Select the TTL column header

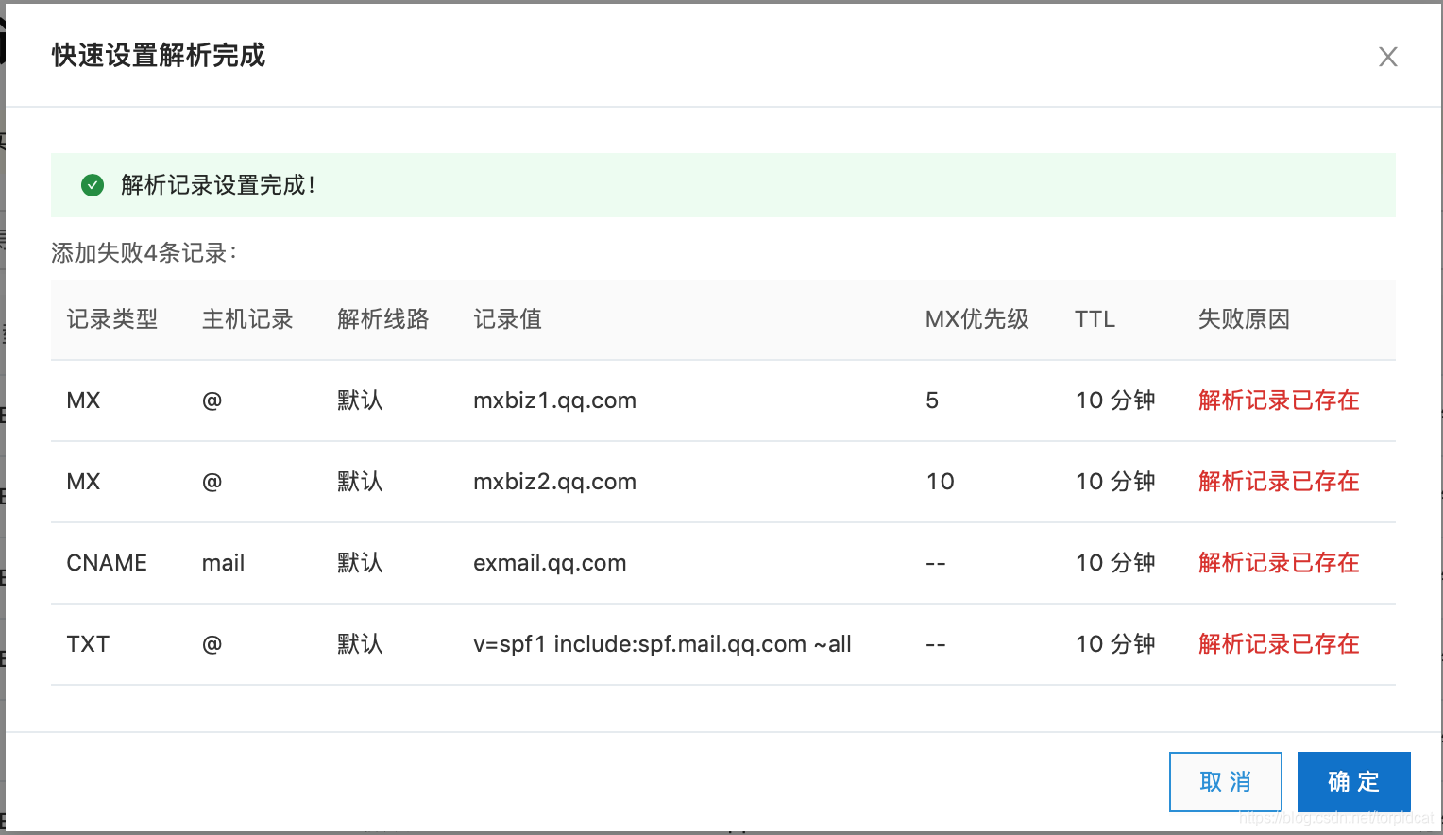tap(1095, 319)
